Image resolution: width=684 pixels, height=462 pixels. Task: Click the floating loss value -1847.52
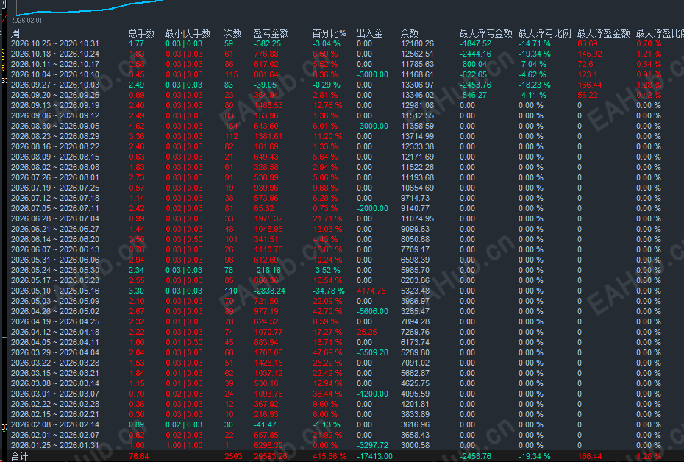[x=475, y=43]
